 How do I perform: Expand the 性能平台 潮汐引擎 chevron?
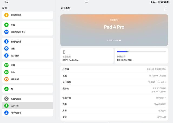pyautogui.click(x=165, y=98)
